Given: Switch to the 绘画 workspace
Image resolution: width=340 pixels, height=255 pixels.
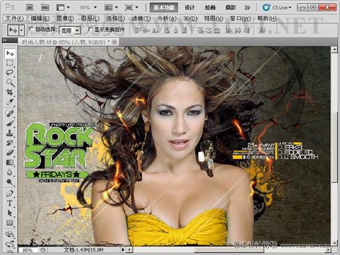Looking at the screenshot, I should click(x=210, y=7).
